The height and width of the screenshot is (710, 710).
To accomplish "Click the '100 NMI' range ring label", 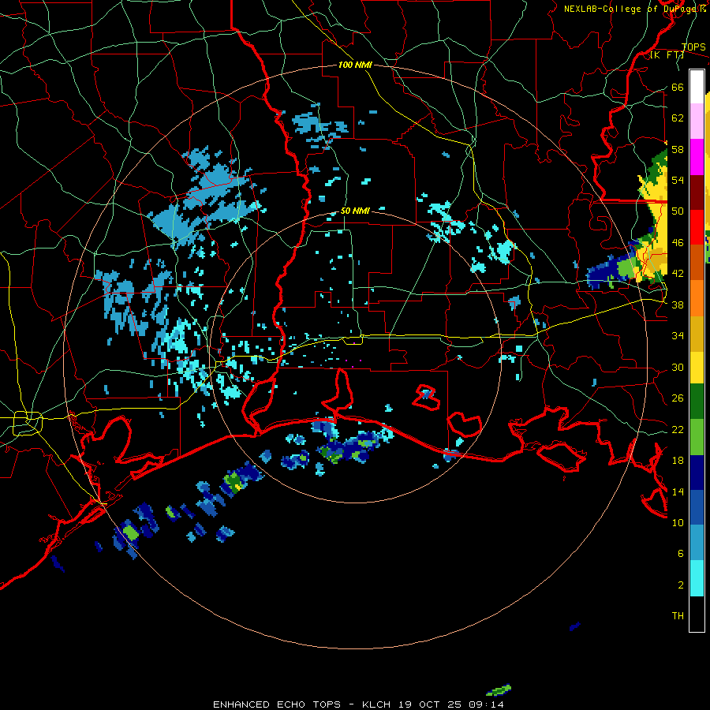I will coord(355,65).
